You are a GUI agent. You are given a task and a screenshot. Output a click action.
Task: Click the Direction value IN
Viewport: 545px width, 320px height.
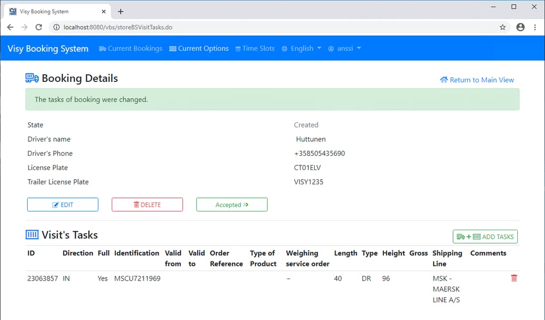click(66, 279)
